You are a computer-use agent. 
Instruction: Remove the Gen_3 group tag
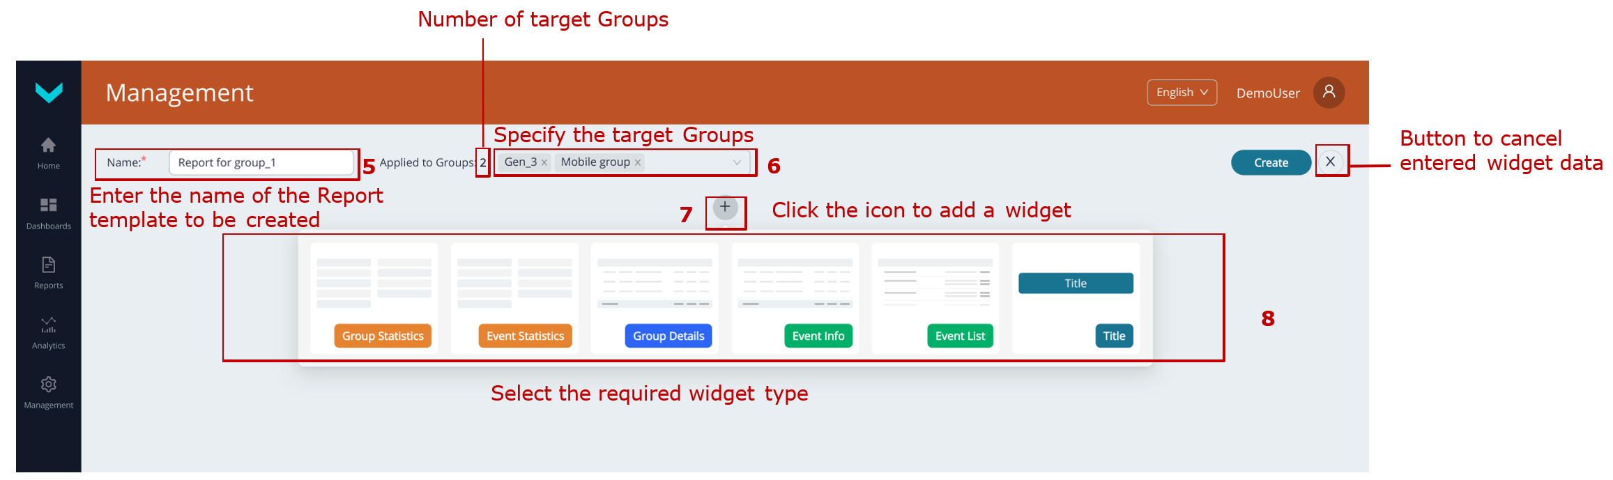click(544, 163)
